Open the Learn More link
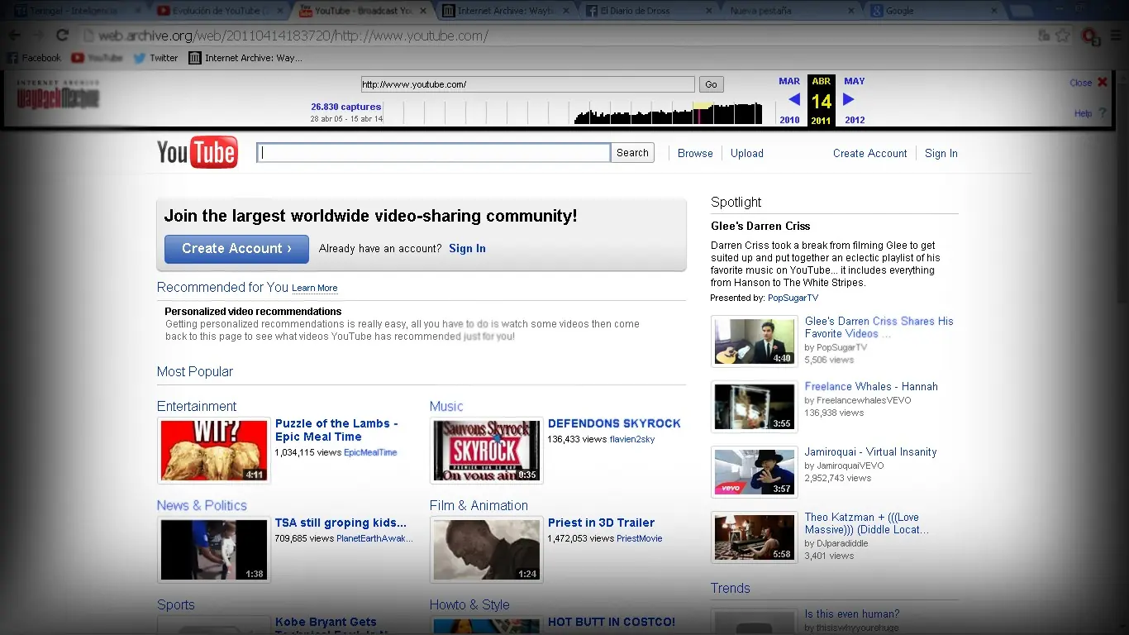 pyautogui.click(x=315, y=289)
